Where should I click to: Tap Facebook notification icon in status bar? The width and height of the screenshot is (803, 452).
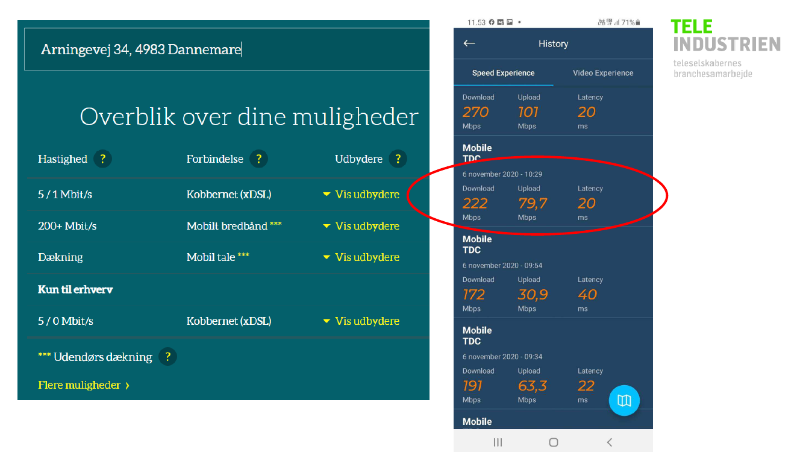[x=492, y=22]
